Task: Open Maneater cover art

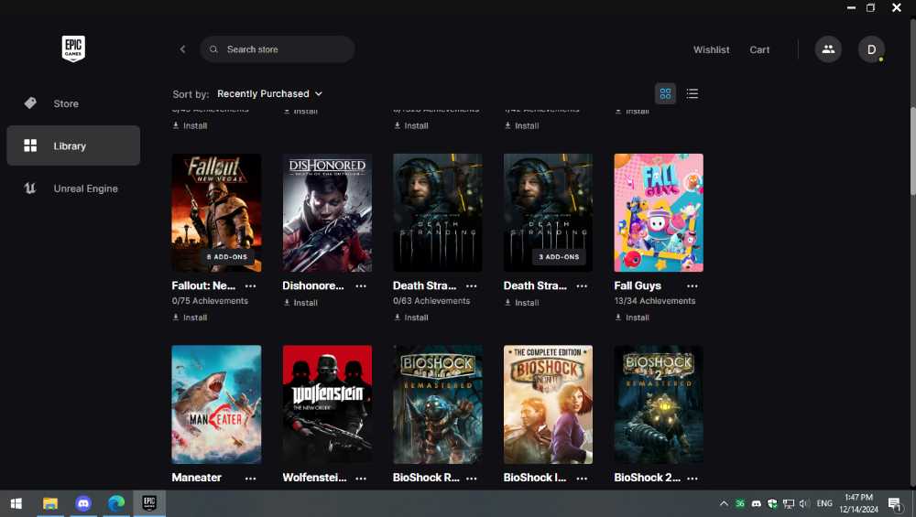Action: coord(216,404)
